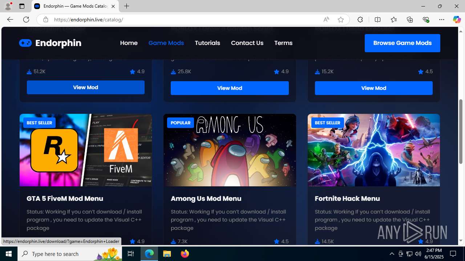Open the Terms nav link
The width and height of the screenshot is (465, 261).
coord(283,43)
